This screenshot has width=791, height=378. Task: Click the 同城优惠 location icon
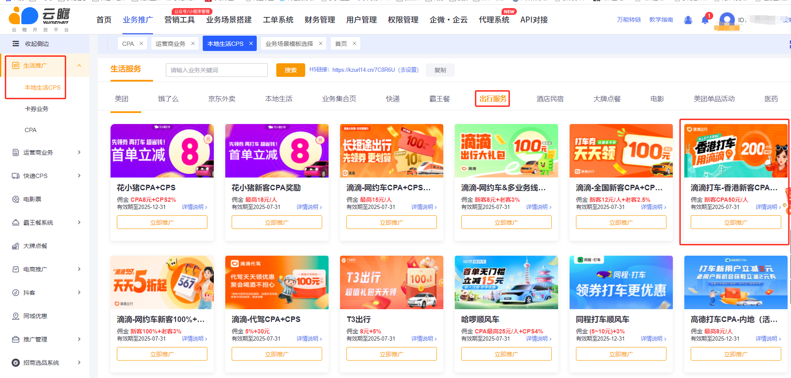pos(16,316)
